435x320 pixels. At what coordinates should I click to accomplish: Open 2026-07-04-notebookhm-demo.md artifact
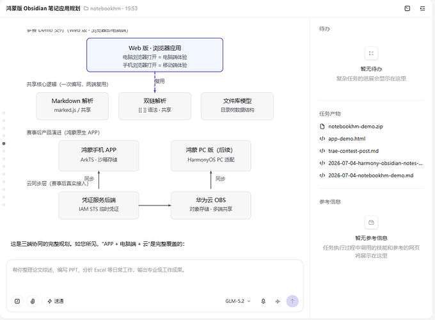[x=371, y=175]
